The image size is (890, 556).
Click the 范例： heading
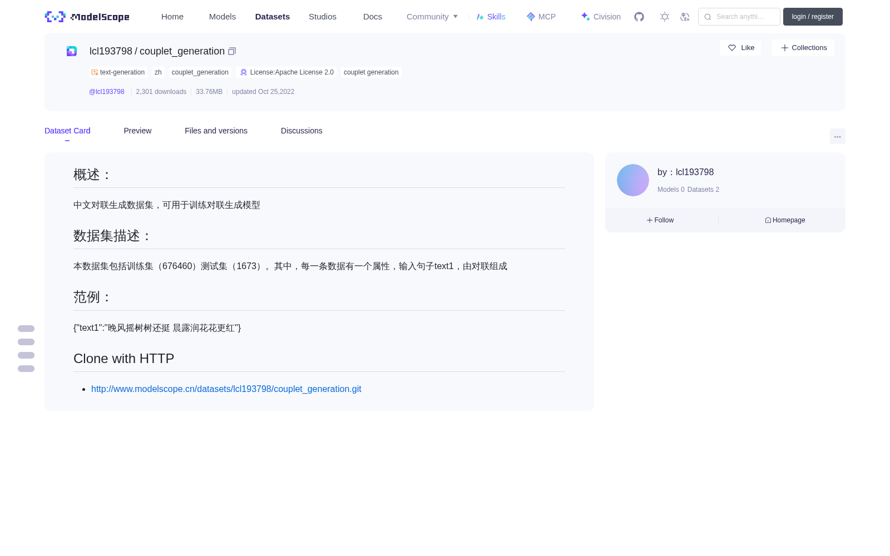93,297
